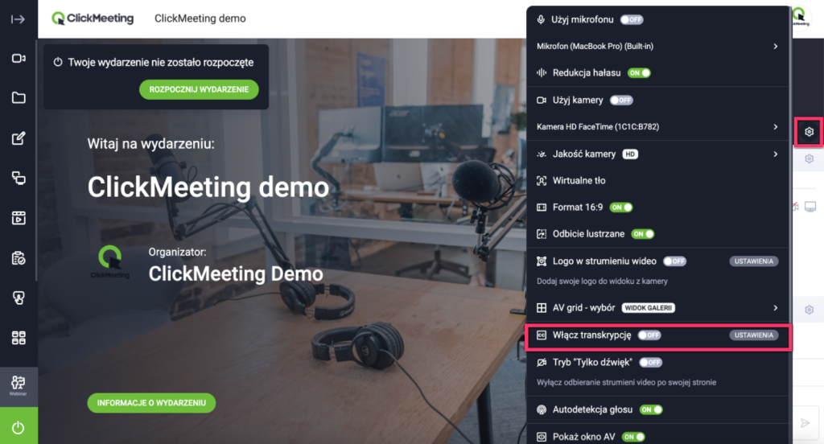824x444 pixels.
Task: Click the monitor icon on the right panel
Action: 810,207
